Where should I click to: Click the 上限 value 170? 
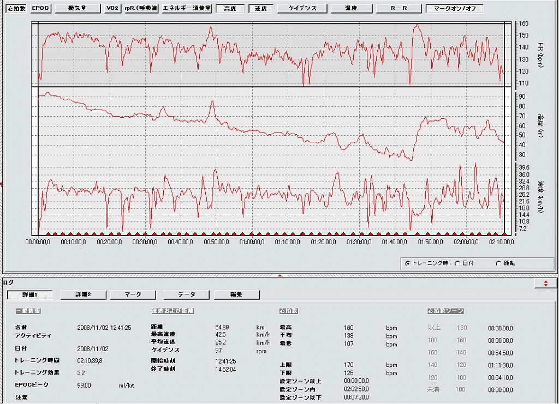[x=349, y=365]
